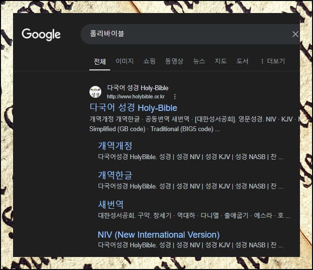Open the 동영상 tab
This screenshot has height=270, width=313.
coord(174,61)
